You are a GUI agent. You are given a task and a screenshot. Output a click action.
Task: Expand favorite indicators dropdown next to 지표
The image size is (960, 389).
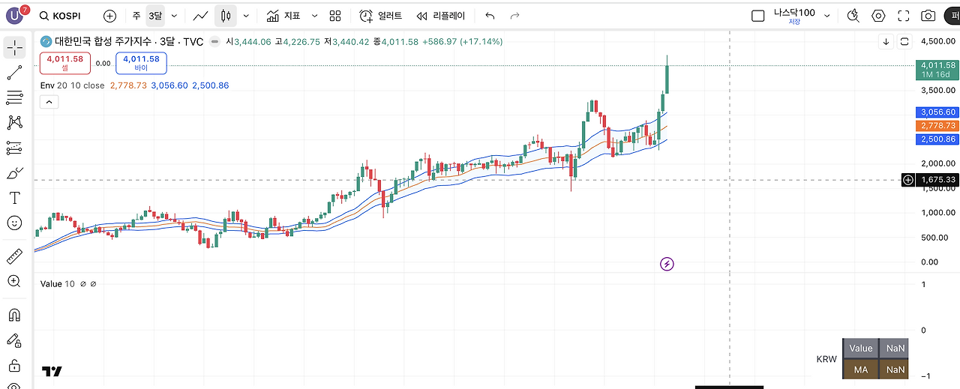click(314, 16)
